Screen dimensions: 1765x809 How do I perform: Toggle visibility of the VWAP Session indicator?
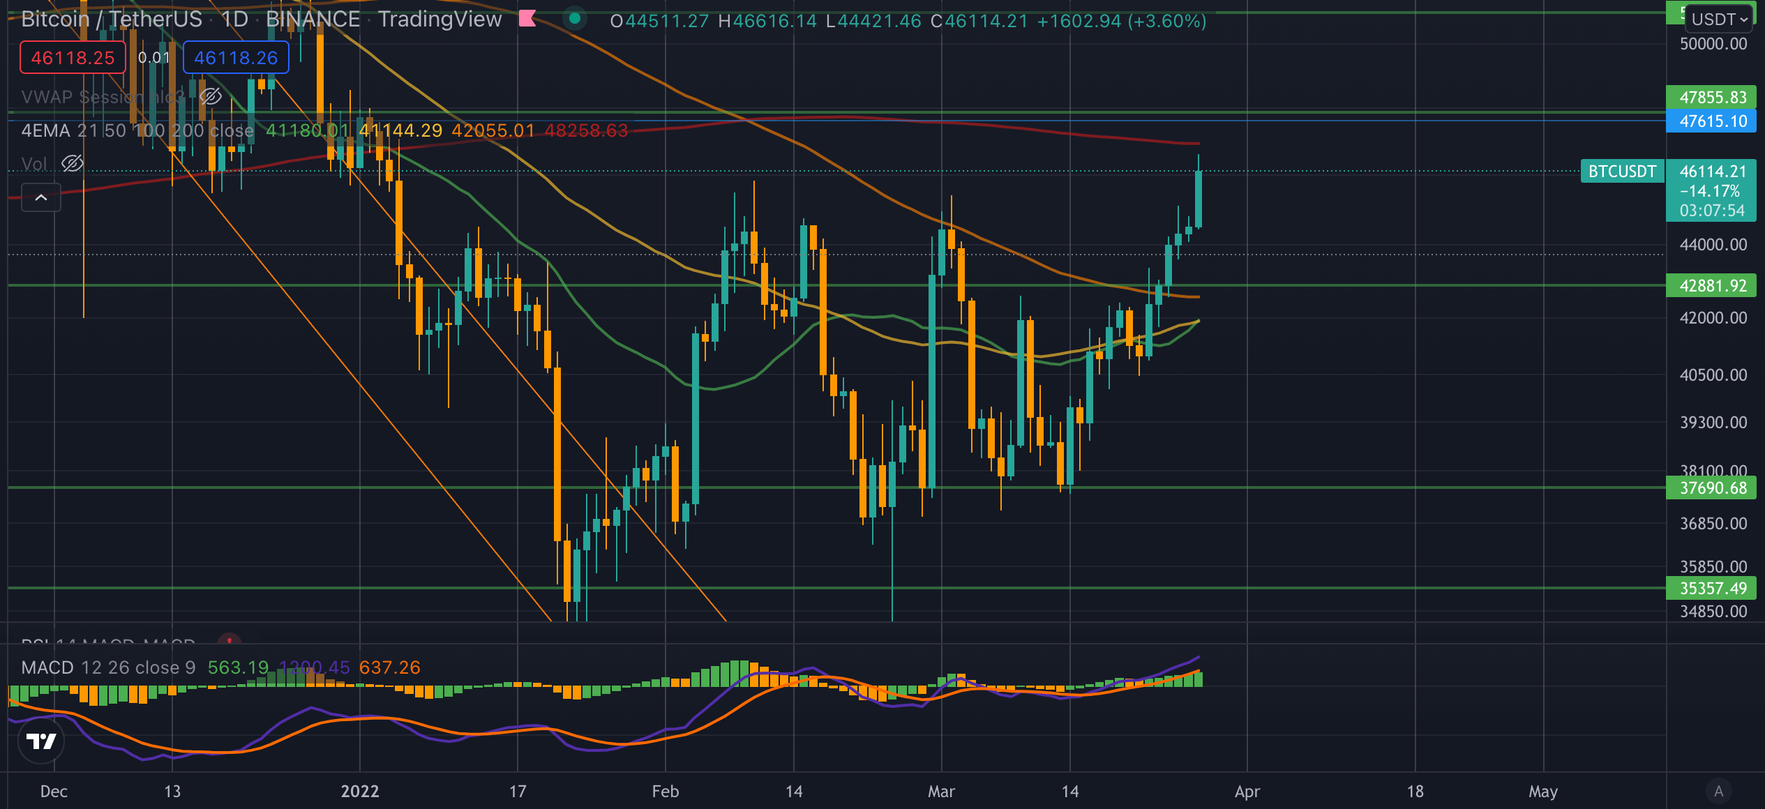(x=211, y=96)
